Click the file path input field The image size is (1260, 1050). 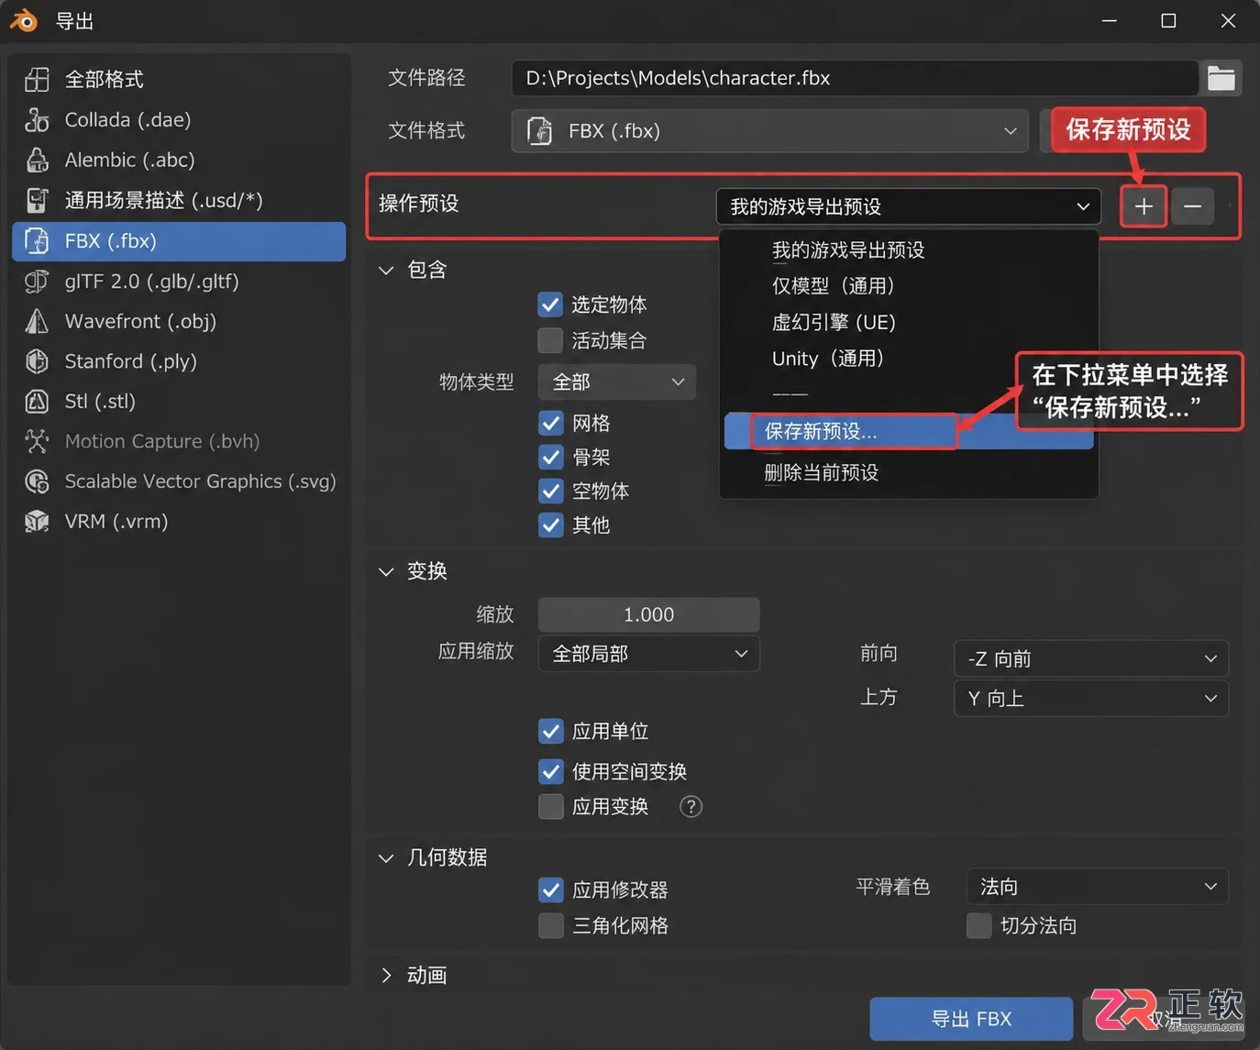coord(855,78)
